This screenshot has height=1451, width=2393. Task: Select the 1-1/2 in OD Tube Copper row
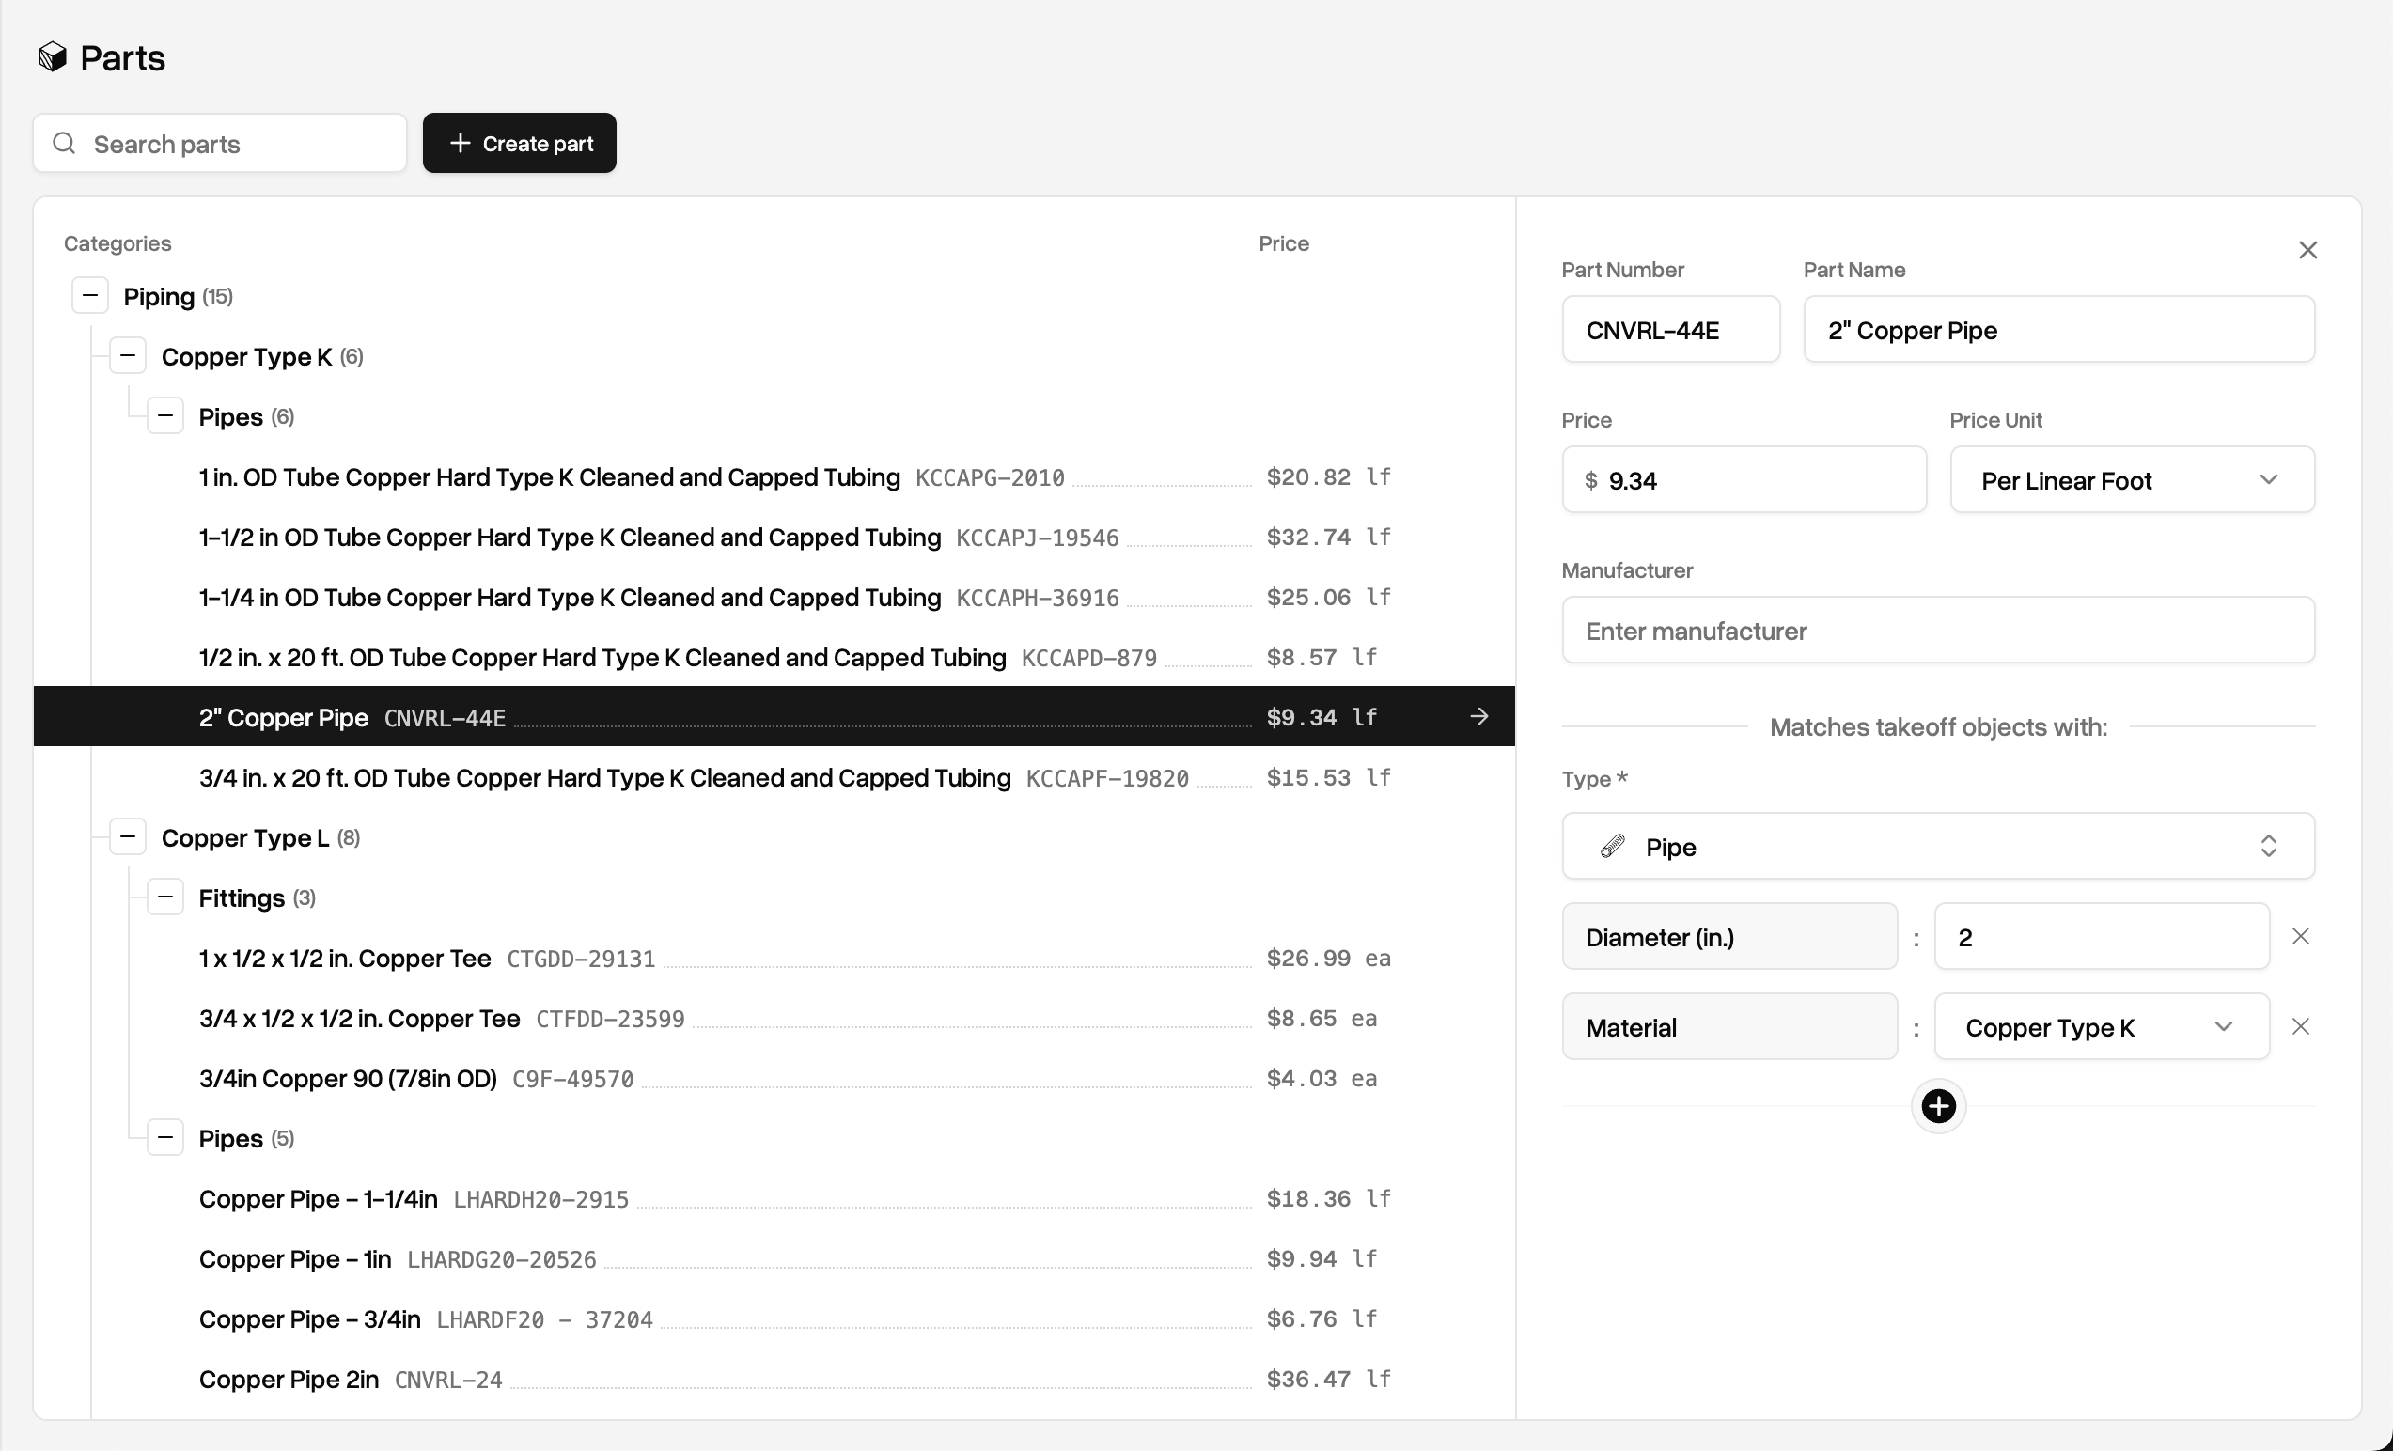click(774, 538)
